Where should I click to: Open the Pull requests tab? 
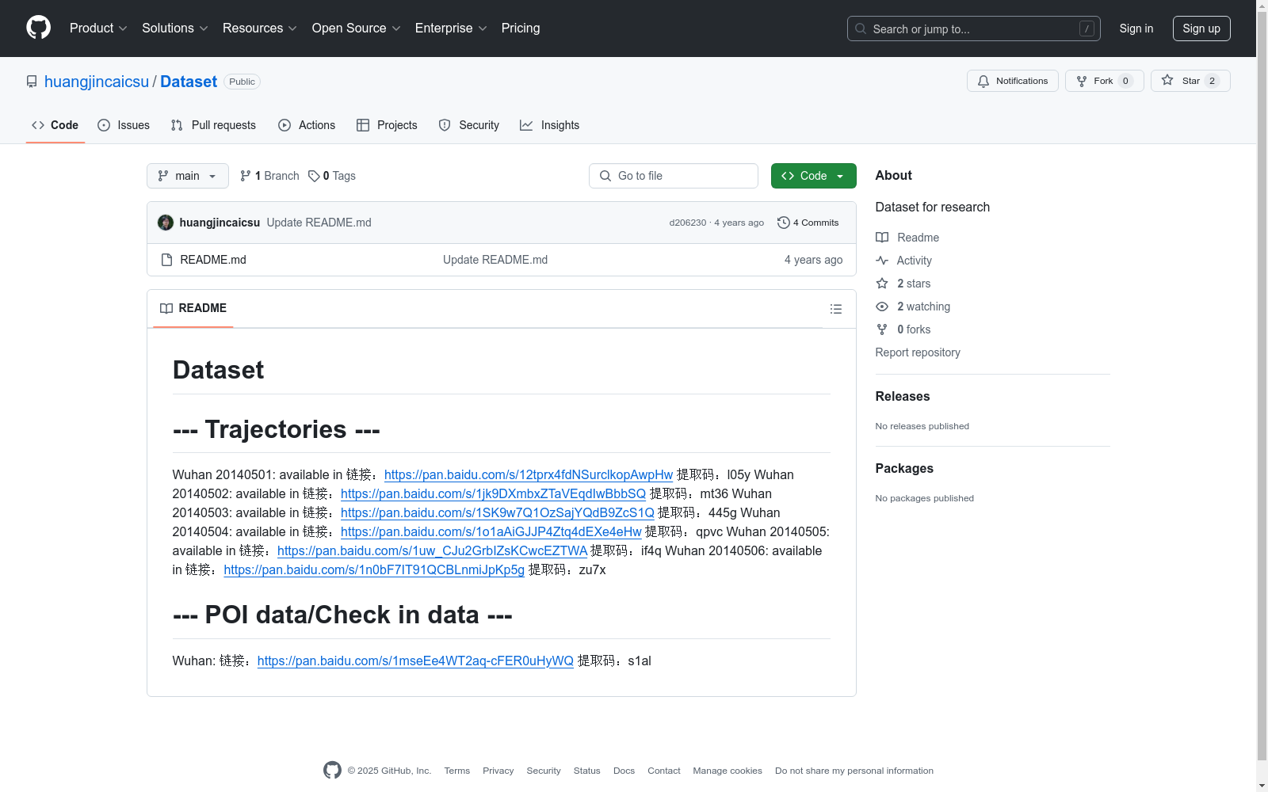click(x=213, y=125)
